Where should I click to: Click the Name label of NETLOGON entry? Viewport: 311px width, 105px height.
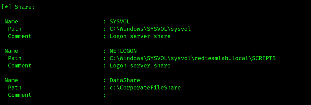tap(11, 51)
